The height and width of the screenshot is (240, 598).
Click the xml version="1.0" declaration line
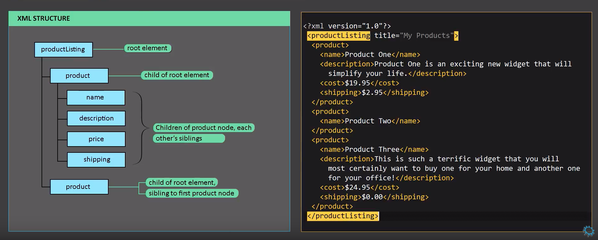coord(347,26)
